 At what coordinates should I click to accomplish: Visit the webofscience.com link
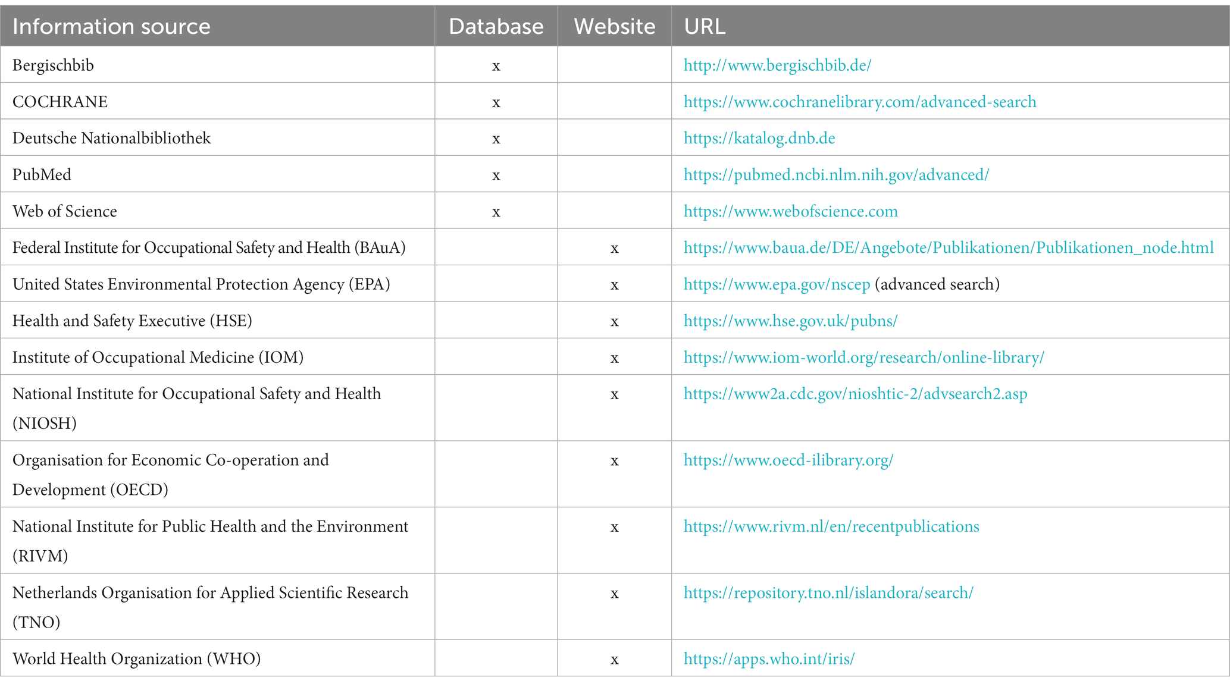click(791, 211)
